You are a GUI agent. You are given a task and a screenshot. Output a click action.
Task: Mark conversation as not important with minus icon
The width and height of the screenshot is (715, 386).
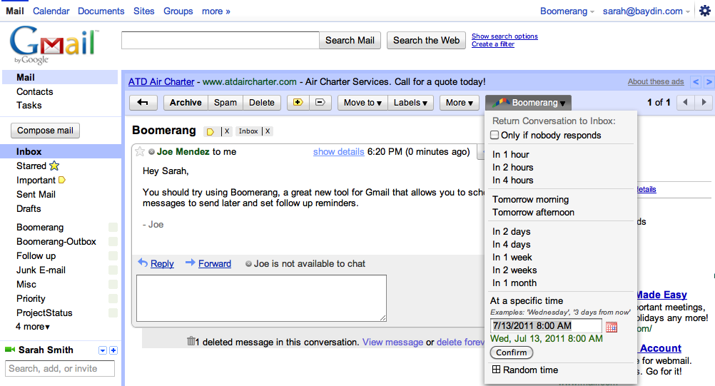[320, 103]
